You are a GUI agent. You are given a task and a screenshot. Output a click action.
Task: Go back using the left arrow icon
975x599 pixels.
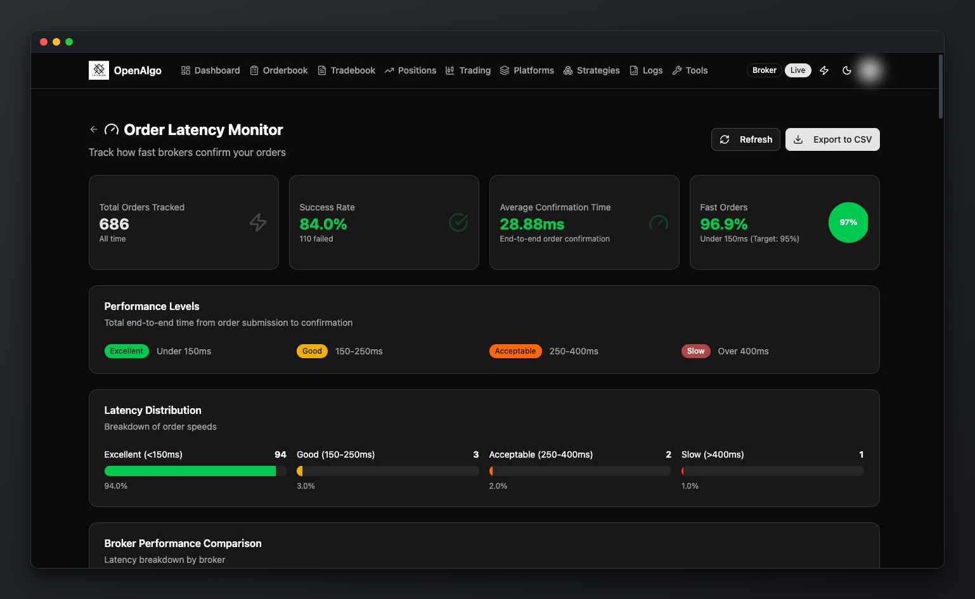[x=94, y=129]
